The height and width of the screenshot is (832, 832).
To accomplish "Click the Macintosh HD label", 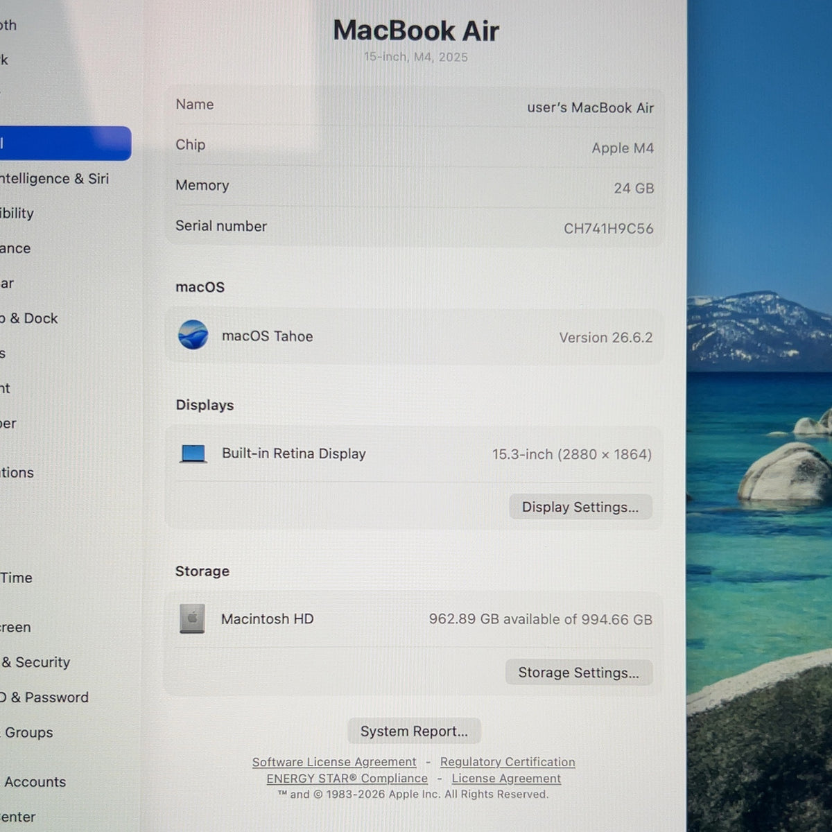I will (x=268, y=618).
